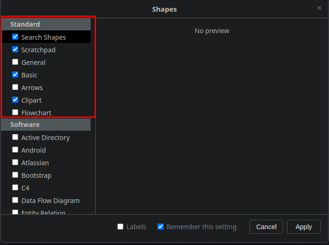Select the Standard category header
Screen dimensions: 329x245
pos(46,24)
